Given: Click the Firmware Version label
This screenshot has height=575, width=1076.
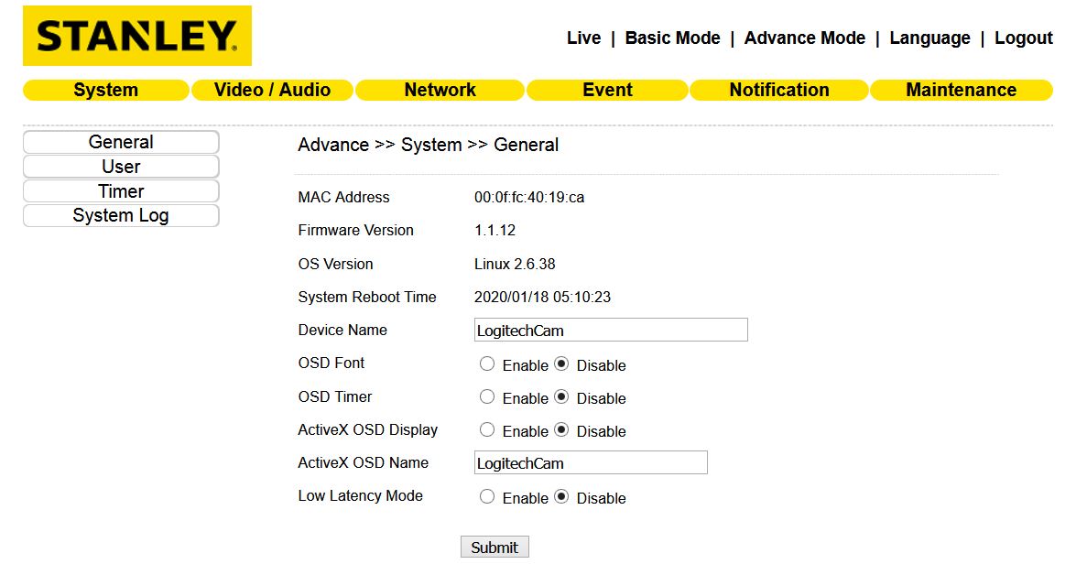Looking at the screenshot, I should (355, 231).
